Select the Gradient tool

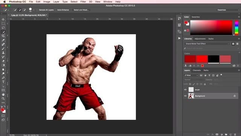point(3,65)
